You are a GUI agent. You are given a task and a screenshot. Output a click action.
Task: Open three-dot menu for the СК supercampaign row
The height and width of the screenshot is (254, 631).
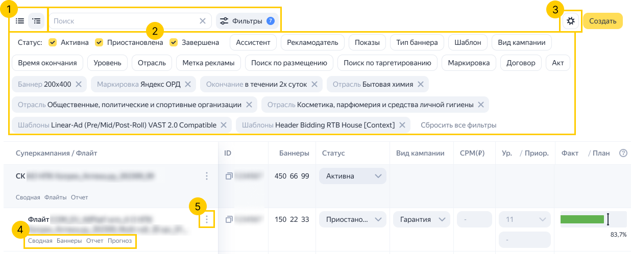(x=207, y=176)
